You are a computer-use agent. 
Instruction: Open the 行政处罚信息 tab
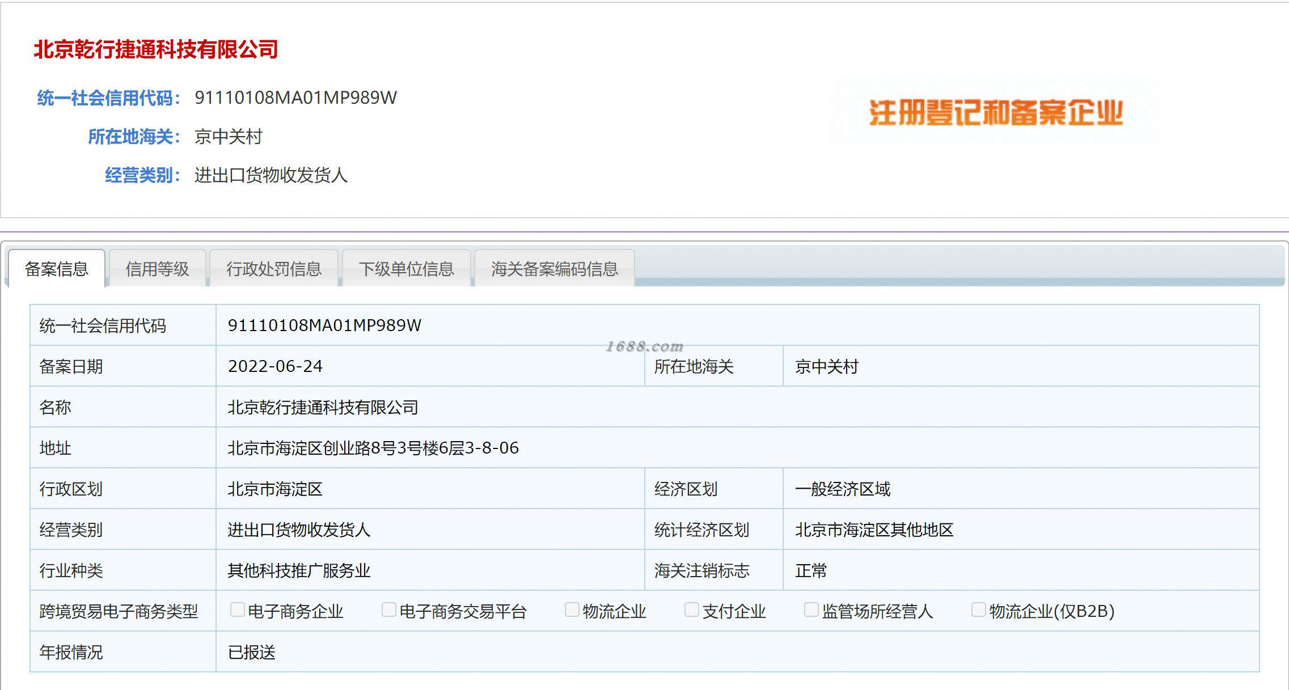click(x=274, y=269)
